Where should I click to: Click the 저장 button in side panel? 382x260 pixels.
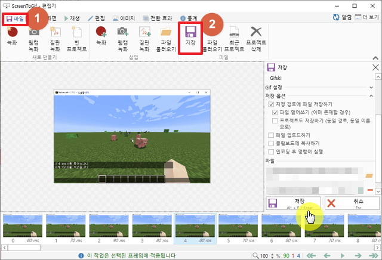pyautogui.click(x=293, y=203)
